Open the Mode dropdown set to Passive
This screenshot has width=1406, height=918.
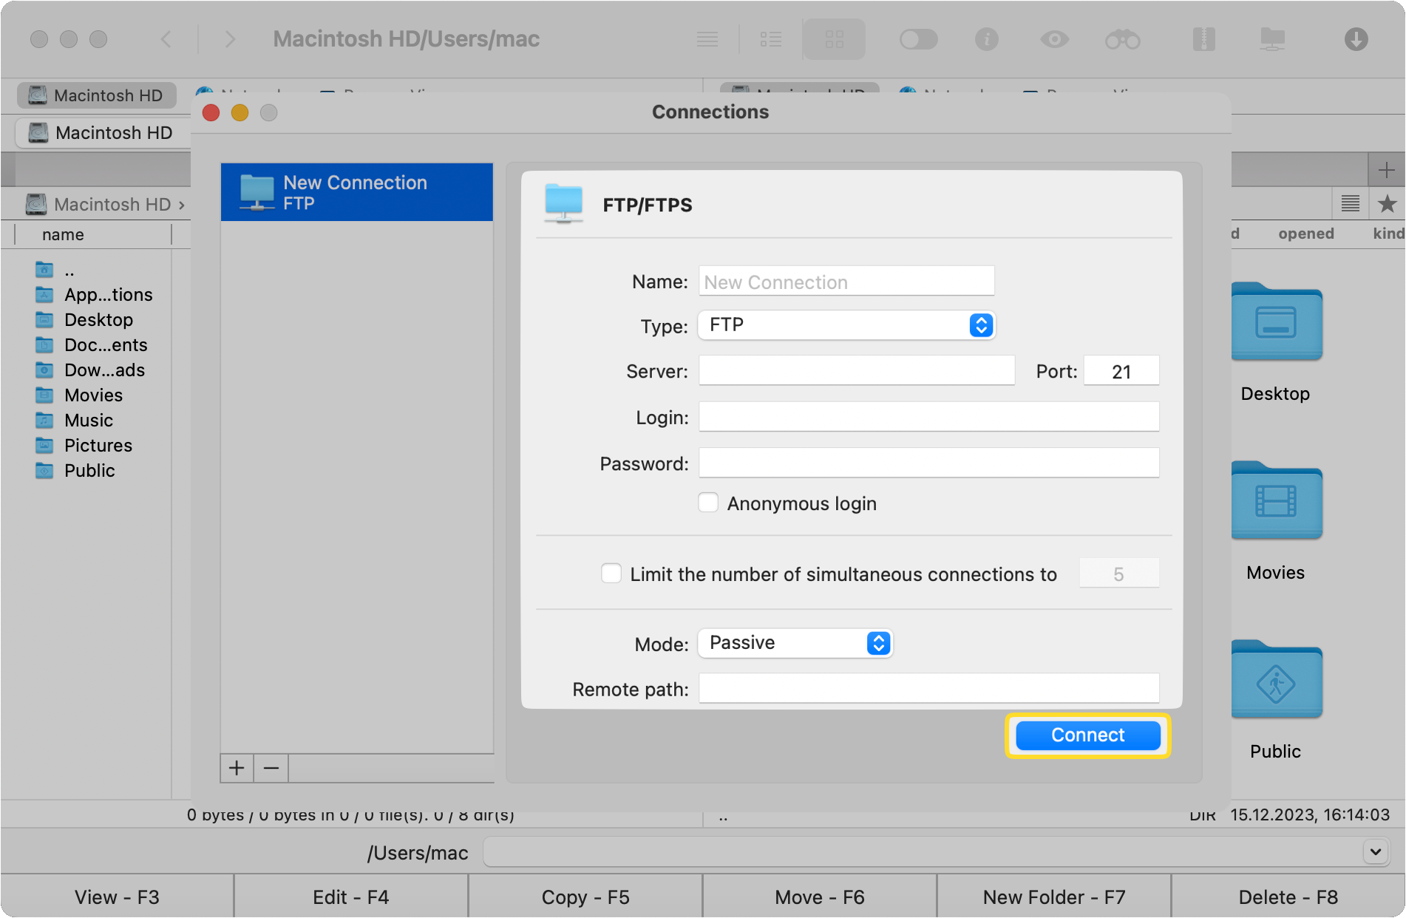tap(795, 643)
